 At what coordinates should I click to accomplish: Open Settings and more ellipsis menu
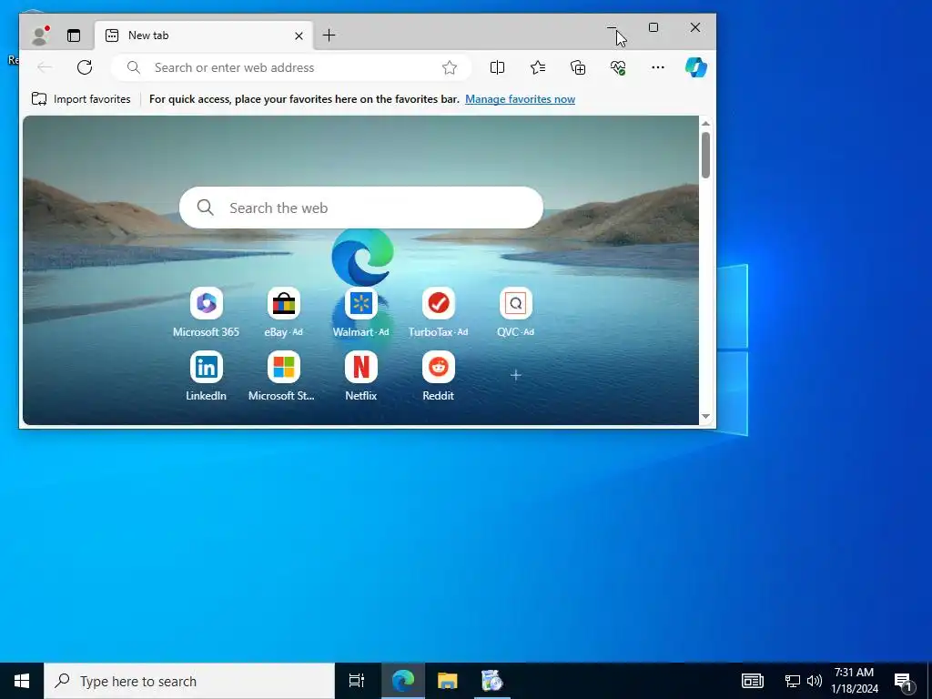pos(657,67)
